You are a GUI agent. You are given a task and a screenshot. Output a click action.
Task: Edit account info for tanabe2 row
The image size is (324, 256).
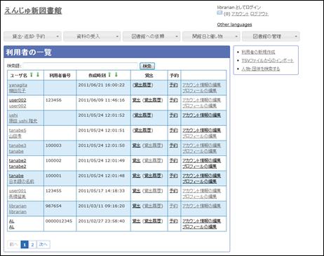pos(201,161)
